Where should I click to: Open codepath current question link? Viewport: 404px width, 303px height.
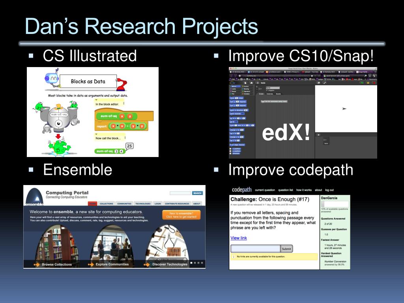coord(265,190)
